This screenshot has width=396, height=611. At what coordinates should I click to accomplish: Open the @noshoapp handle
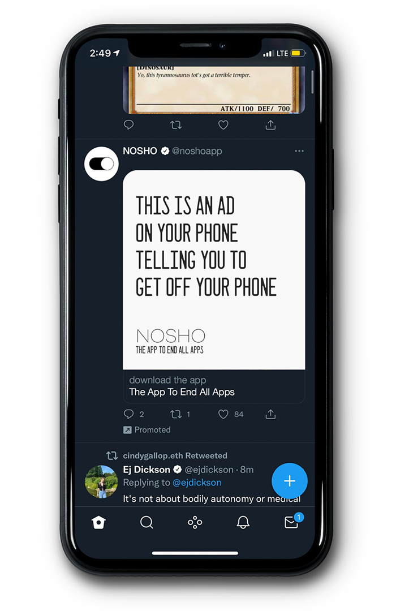pos(197,151)
